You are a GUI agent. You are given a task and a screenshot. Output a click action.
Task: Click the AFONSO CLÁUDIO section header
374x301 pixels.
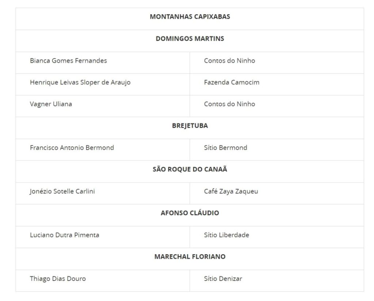190,213
